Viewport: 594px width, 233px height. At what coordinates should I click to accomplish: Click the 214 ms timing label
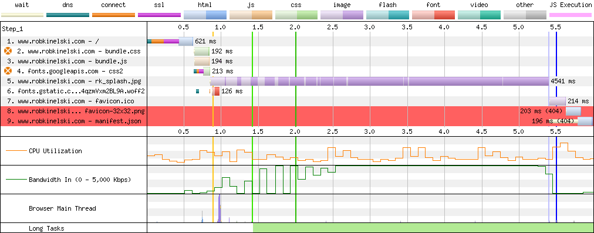click(578, 101)
